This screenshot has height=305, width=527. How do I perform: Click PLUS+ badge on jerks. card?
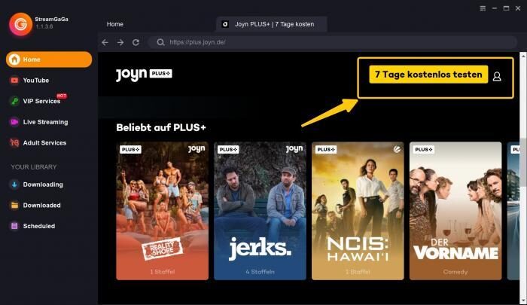pyautogui.click(x=228, y=150)
